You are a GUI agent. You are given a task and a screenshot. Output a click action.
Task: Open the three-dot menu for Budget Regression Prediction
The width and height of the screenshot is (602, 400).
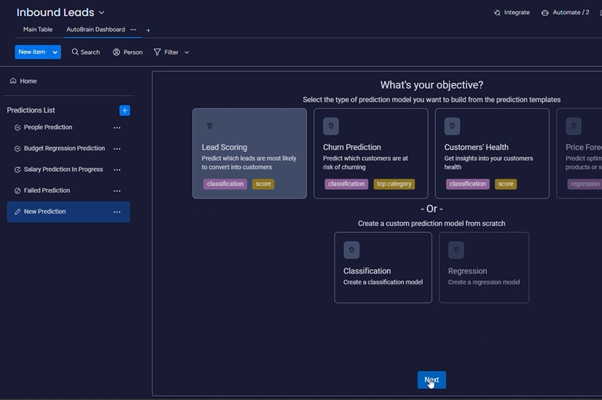point(117,149)
